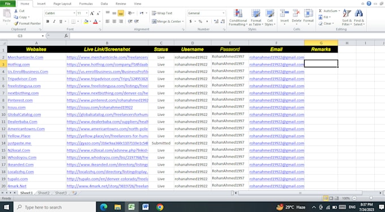Screen dimensions: 385x212
Task: Click the Decrease Decimal icon
Action: click(223, 21)
